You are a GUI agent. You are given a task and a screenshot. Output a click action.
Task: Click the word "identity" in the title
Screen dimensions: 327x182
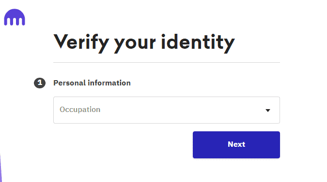pyautogui.click(x=198, y=43)
